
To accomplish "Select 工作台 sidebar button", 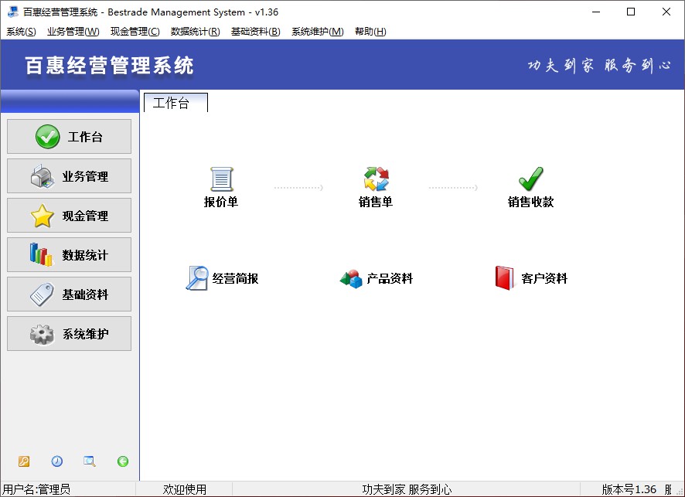I will click(69, 136).
